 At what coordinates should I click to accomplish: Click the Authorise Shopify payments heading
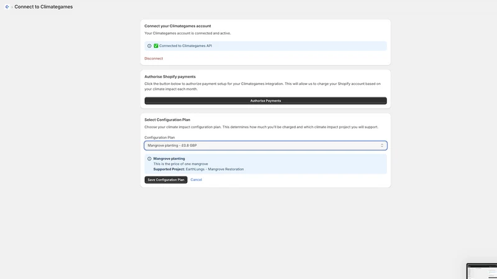tap(170, 76)
